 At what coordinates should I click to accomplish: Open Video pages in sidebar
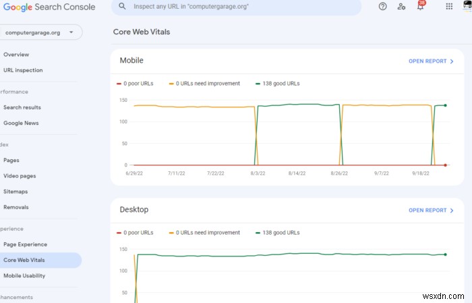[20, 176]
